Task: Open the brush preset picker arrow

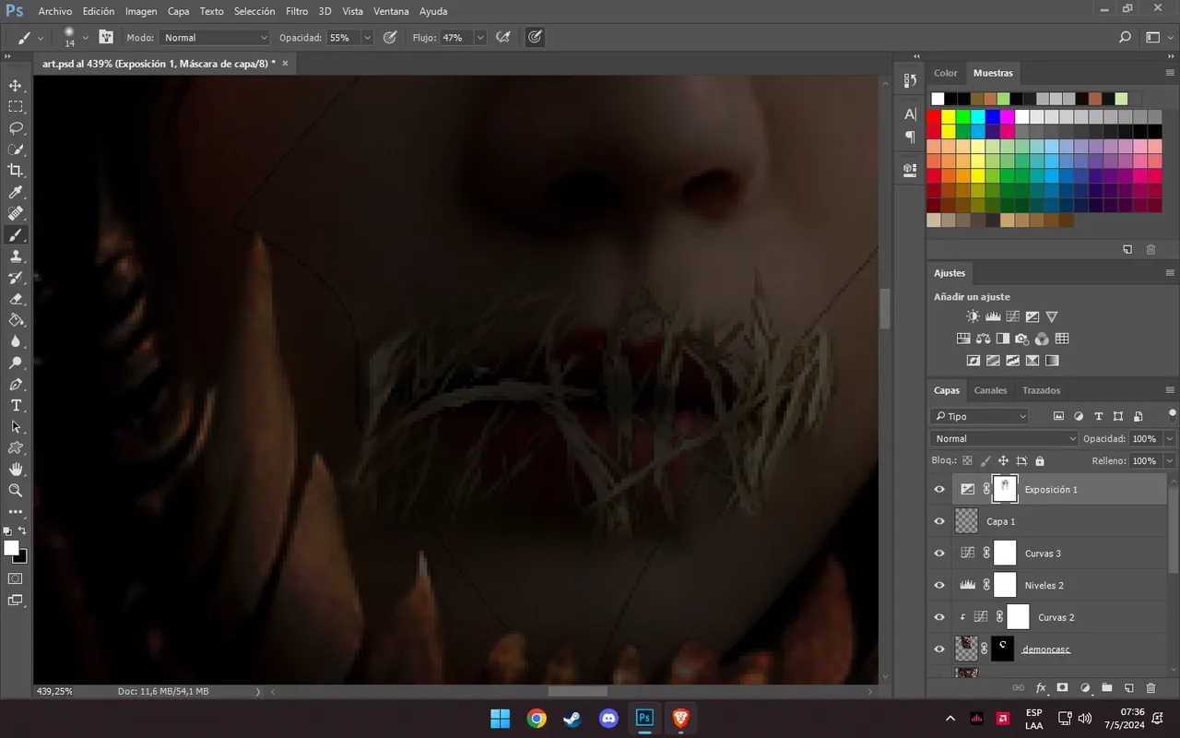Action: 86,38
